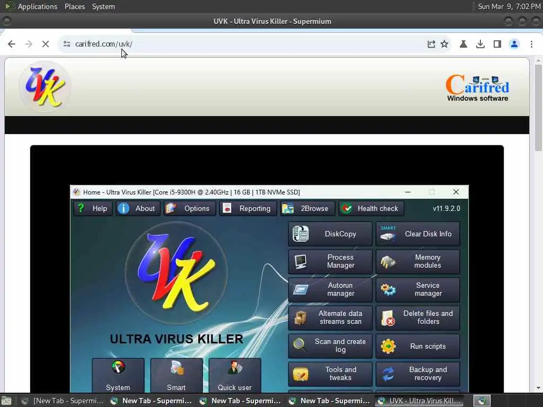Click the forward navigation arrow
Screen dimensions: 543x407
click(29, 44)
